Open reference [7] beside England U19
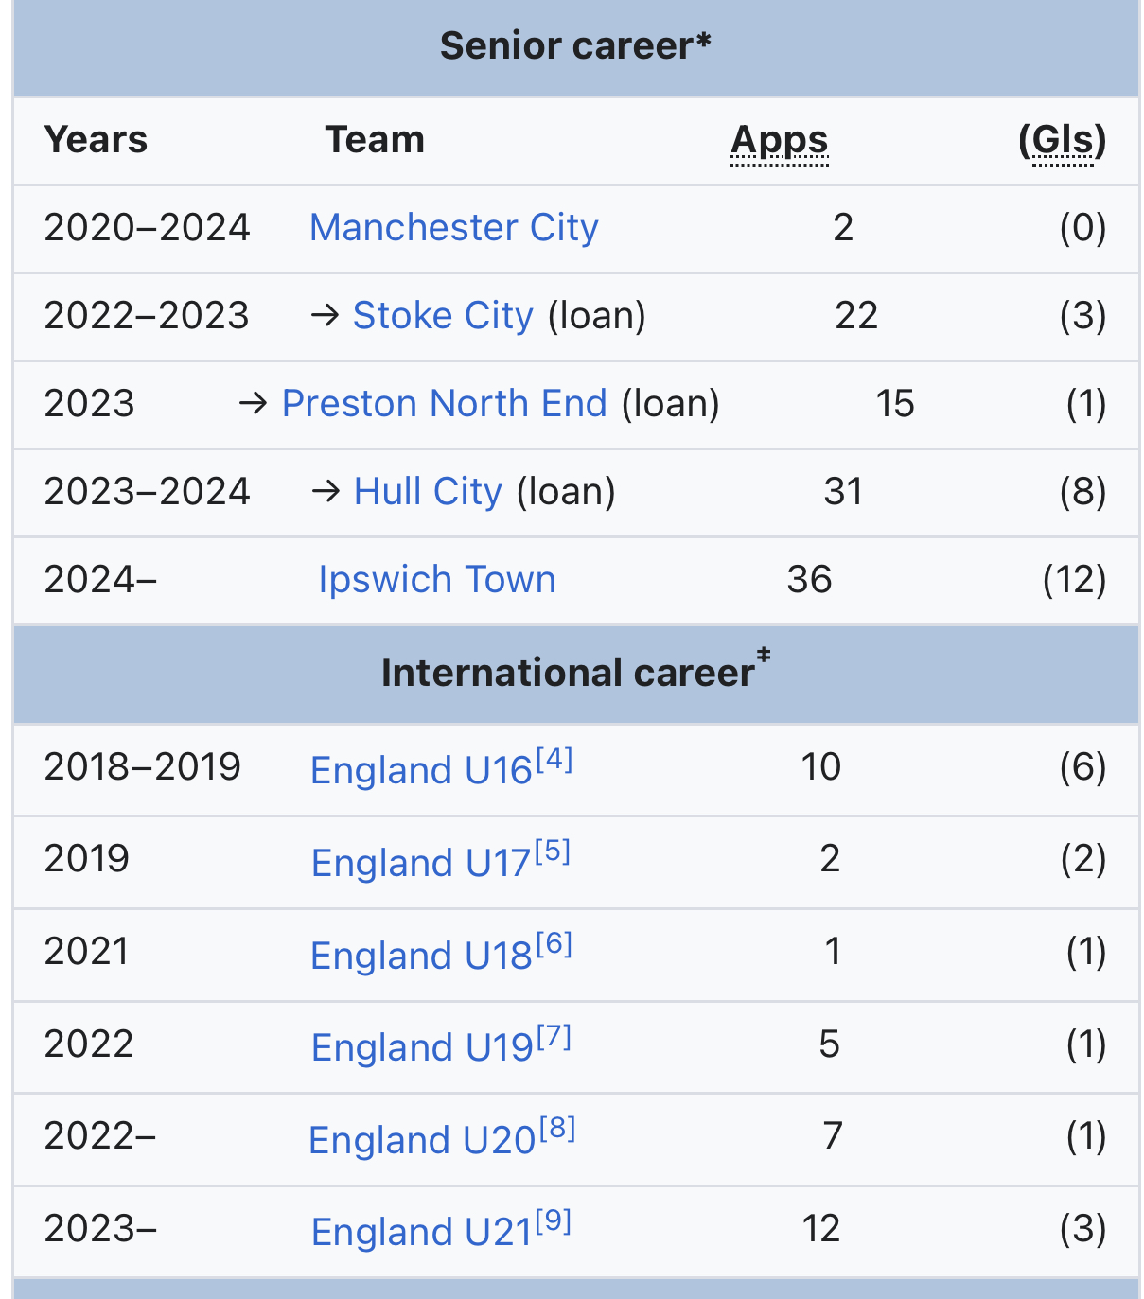This screenshot has height=1299, width=1144. coord(554,1036)
